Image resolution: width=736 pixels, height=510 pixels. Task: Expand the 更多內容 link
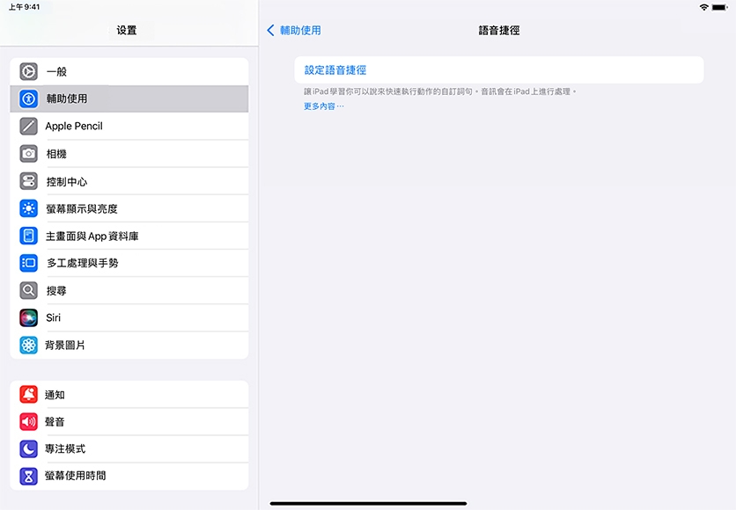coord(323,106)
